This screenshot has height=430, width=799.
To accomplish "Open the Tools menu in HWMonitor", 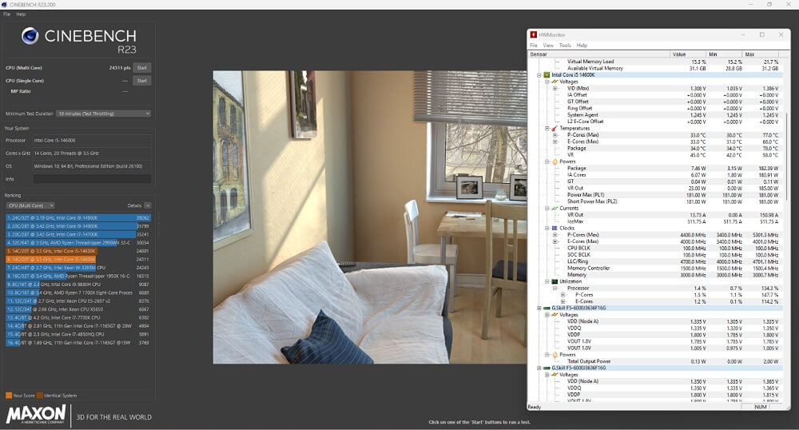I will coord(565,46).
